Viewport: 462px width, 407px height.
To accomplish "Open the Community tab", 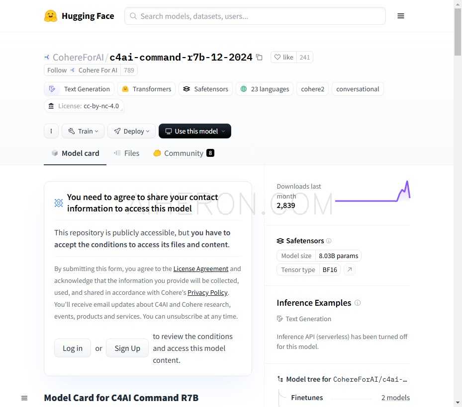I will coord(184,153).
